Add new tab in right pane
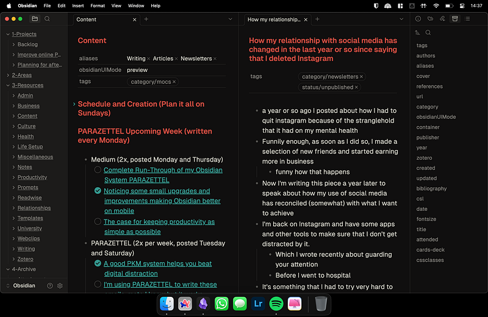This screenshot has width=488, height=317. (x=317, y=20)
